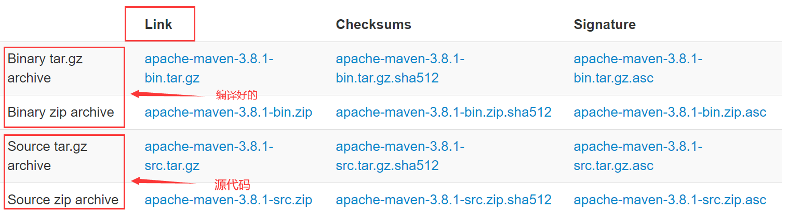Open the apache-maven-3.8.1-src.tar.gz.sha512 checksum link
This screenshot has width=788, height=224.
(x=400, y=156)
